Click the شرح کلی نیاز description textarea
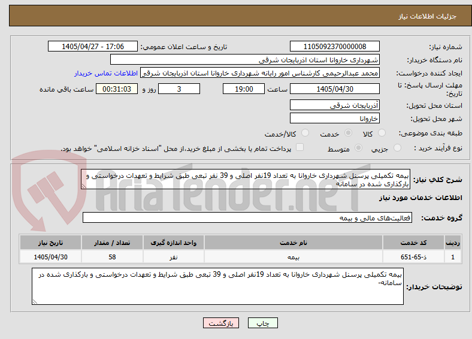 coord(246,179)
